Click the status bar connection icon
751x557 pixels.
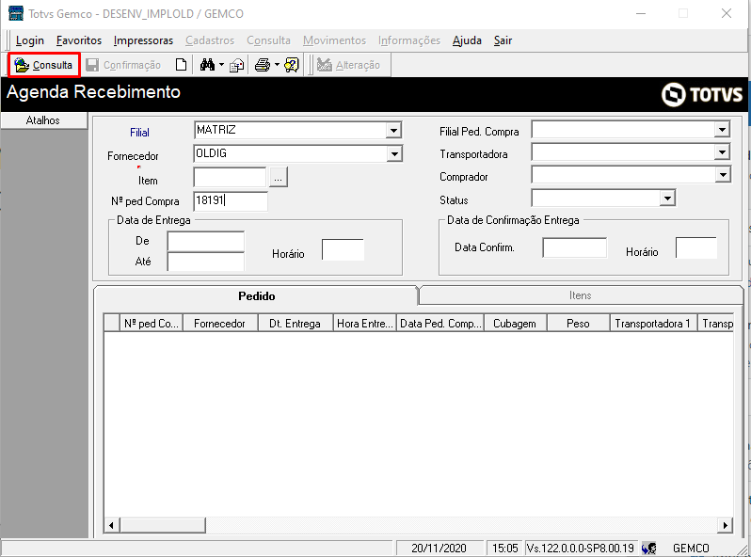point(649,548)
